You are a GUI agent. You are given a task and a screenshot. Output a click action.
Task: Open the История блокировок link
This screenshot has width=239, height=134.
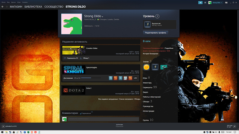coord(150,54)
